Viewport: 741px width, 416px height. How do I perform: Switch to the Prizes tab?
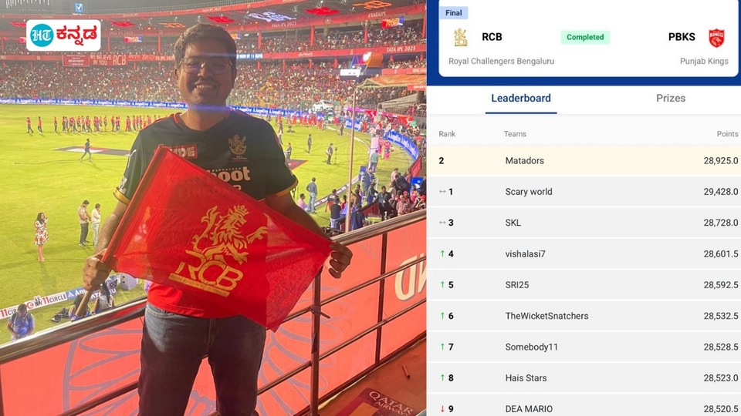coord(671,98)
